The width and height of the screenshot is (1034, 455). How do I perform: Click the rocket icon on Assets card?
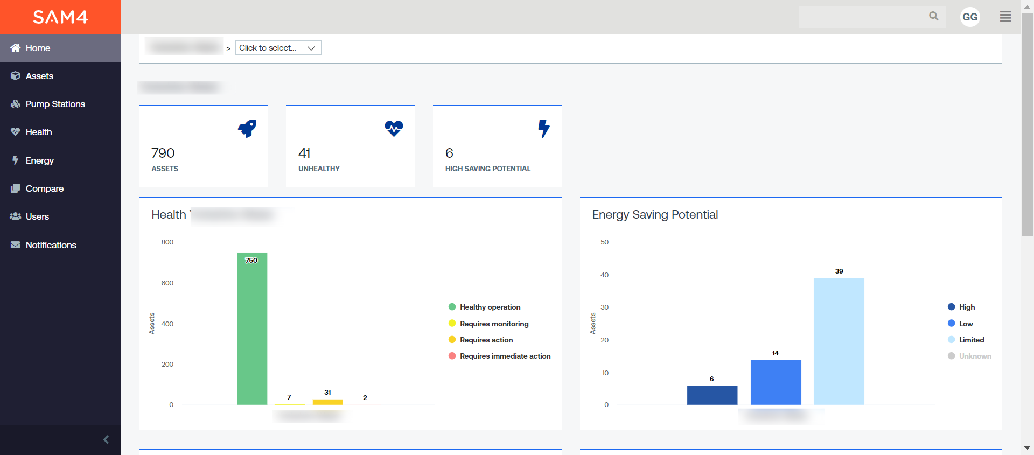pyautogui.click(x=247, y=129)
